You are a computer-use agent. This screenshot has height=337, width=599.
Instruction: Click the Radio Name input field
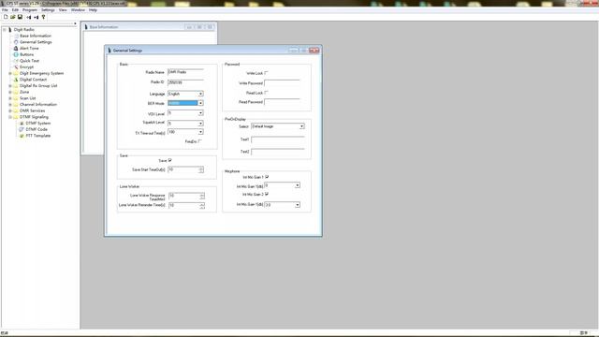185,72
